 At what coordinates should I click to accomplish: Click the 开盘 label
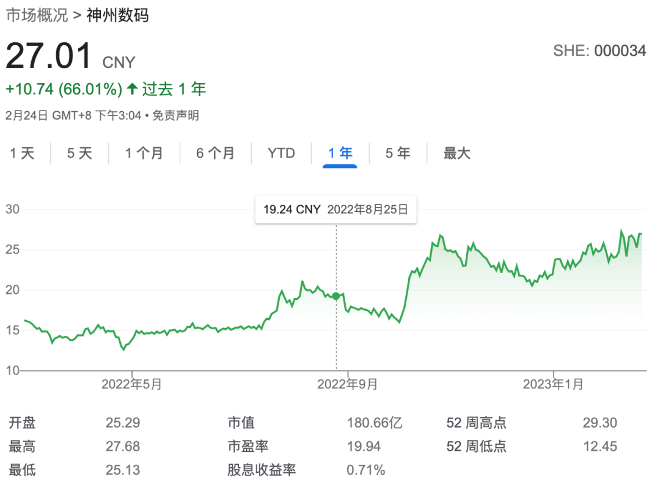pos(23,423)
